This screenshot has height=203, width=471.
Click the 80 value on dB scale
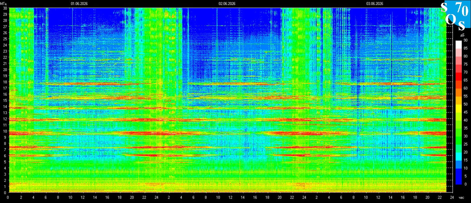coord(465,56)
